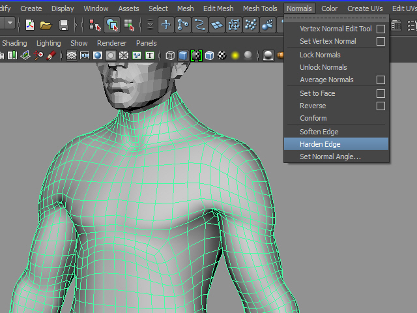Close the Normals menu via its header

coord(299,8)
